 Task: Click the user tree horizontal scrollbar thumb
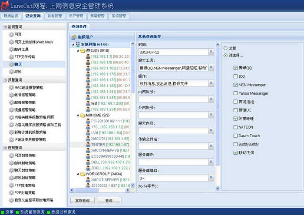86,190
